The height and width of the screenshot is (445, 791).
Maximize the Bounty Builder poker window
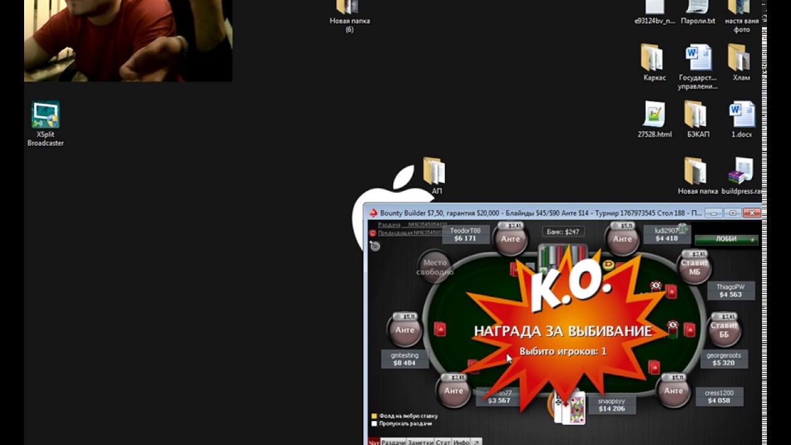[x=732, y=213]
